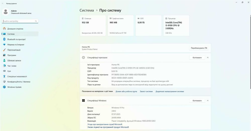Open the NVIDIA GeForce GT 730 card
The image size is (251, 131).
[x=120, y=26]
